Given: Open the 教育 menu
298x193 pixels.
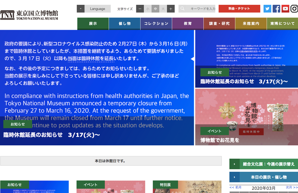Looking at the screenshot, I should 188,23.
